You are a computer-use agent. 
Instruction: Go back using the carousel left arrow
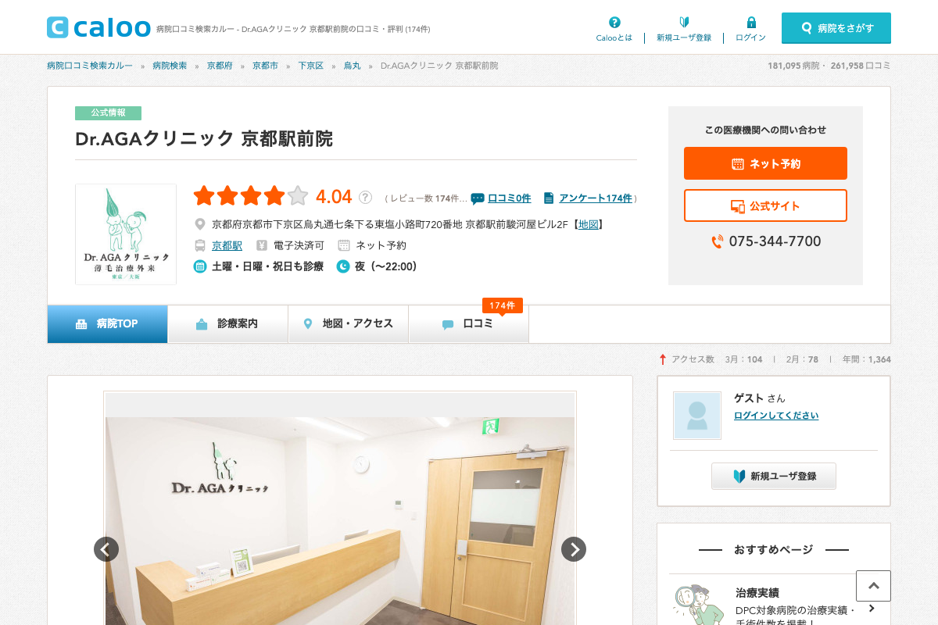(x=106, y=549)
